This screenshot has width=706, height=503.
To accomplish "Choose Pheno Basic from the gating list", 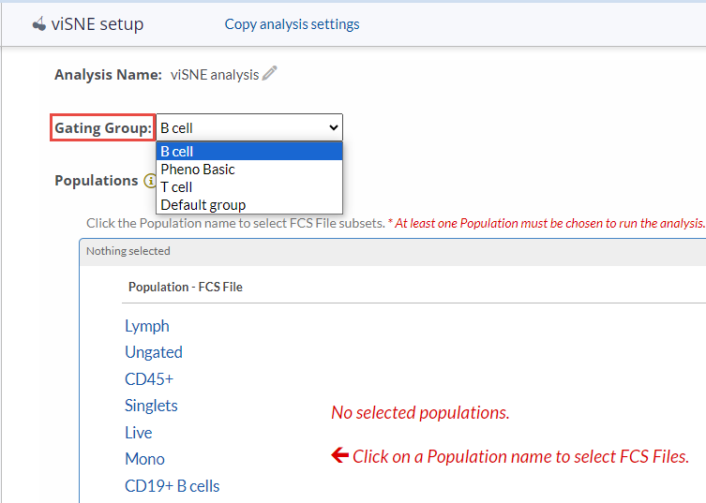I will [198, 170].
